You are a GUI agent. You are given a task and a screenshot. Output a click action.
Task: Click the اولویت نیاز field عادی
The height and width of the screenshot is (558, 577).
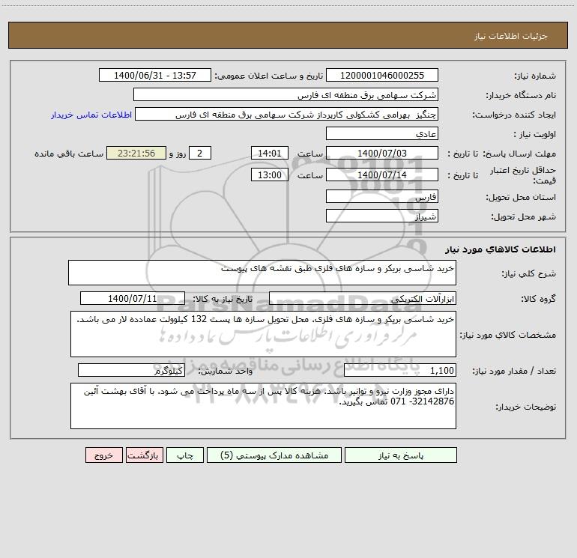pyautogui.click(x=382, y=133)
